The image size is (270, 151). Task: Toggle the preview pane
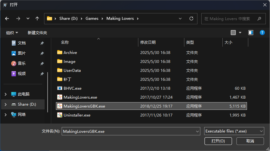251,33
